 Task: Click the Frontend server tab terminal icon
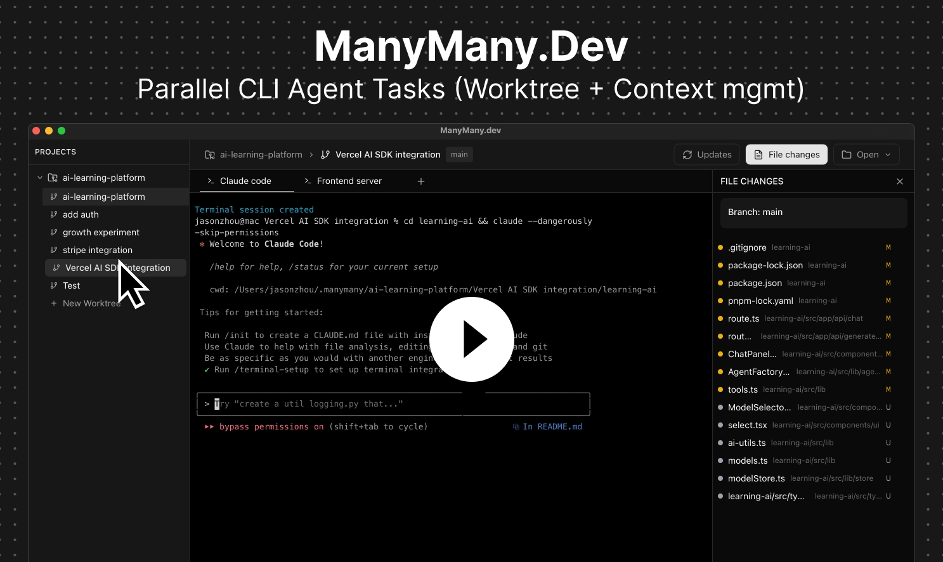[x=308, y=181]
